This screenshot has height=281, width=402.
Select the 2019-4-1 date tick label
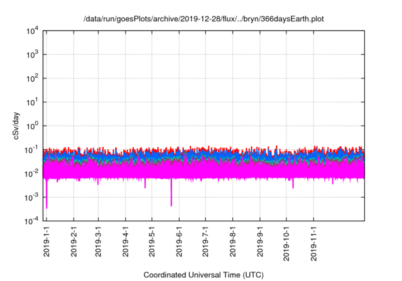click(125, 243)
